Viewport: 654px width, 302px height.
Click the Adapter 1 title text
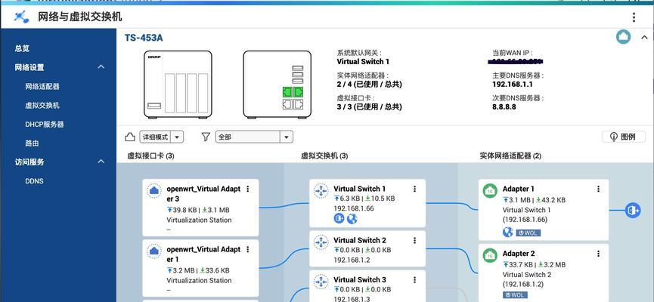pyautogui.click(x=519, y=189)
